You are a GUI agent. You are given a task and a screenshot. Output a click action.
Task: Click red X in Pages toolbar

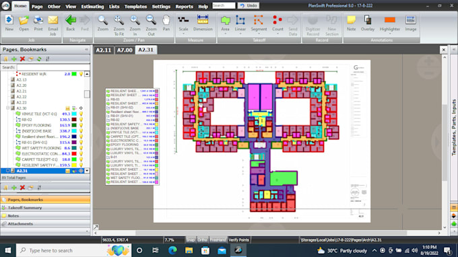(22, 59)
